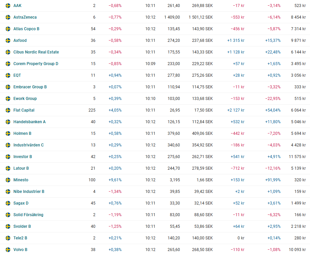Image resolution: width=310 pixels, height=255 pixels.
Task: Open the Embracer Group B holding
Action: coord(30,87)
